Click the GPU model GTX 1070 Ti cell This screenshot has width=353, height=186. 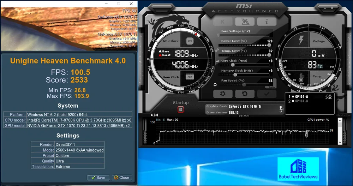pos(79,126)
